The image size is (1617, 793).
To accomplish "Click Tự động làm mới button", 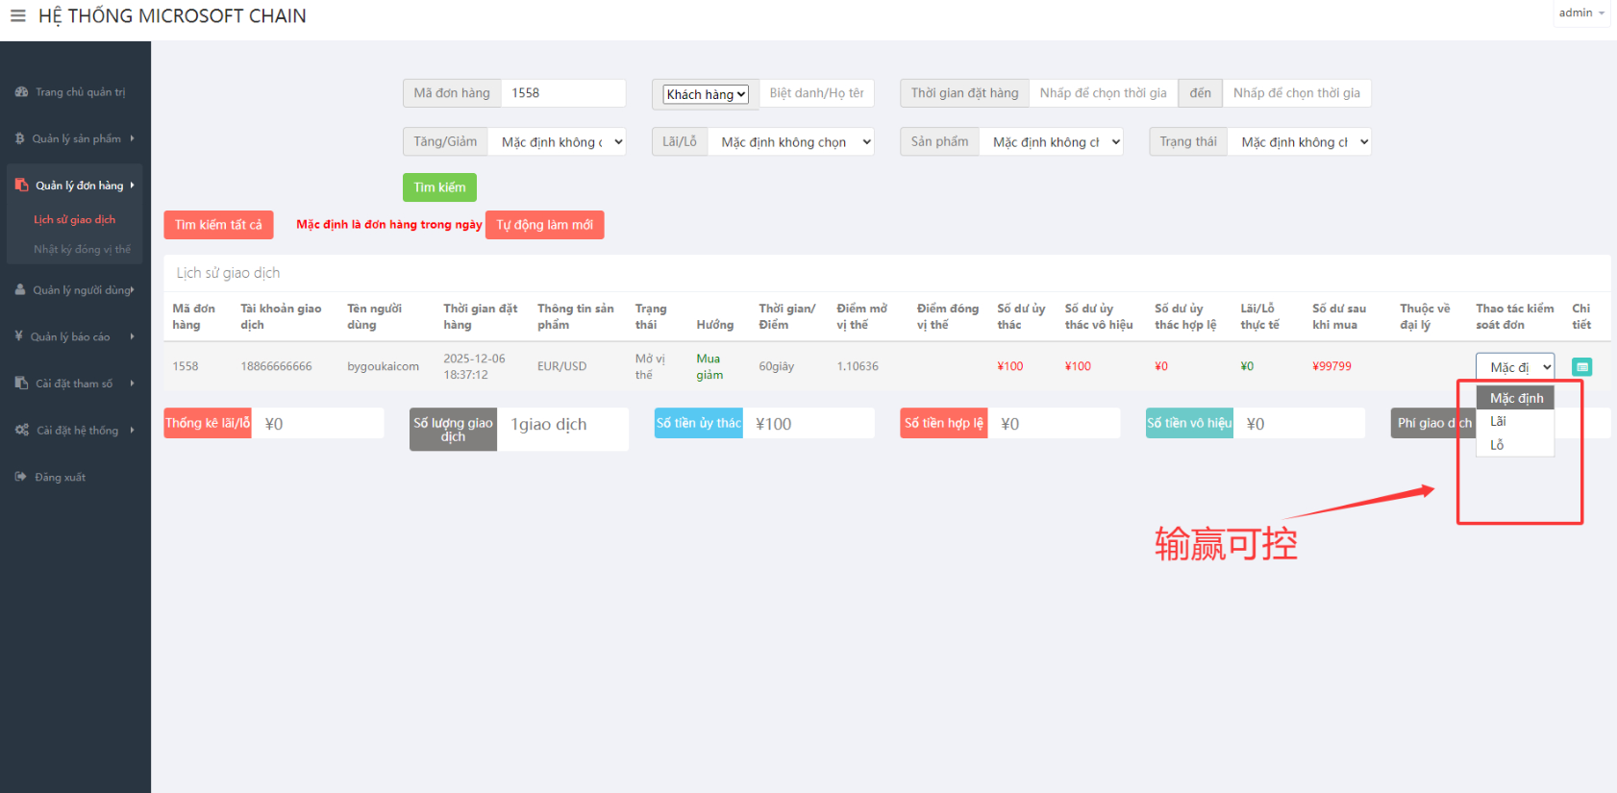I will tap(544, 225).
